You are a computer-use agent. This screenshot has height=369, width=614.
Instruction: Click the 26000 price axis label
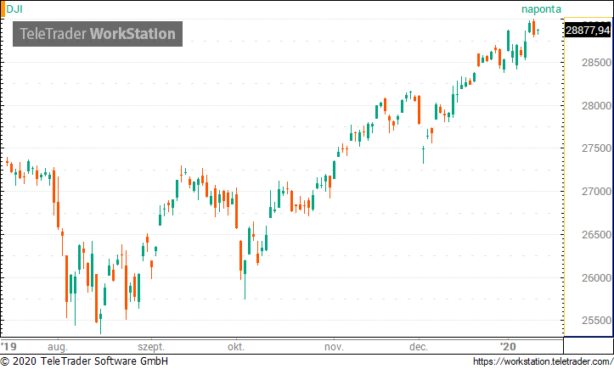(x=596, y=278)
